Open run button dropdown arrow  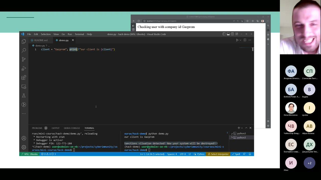tap(240, 40)
